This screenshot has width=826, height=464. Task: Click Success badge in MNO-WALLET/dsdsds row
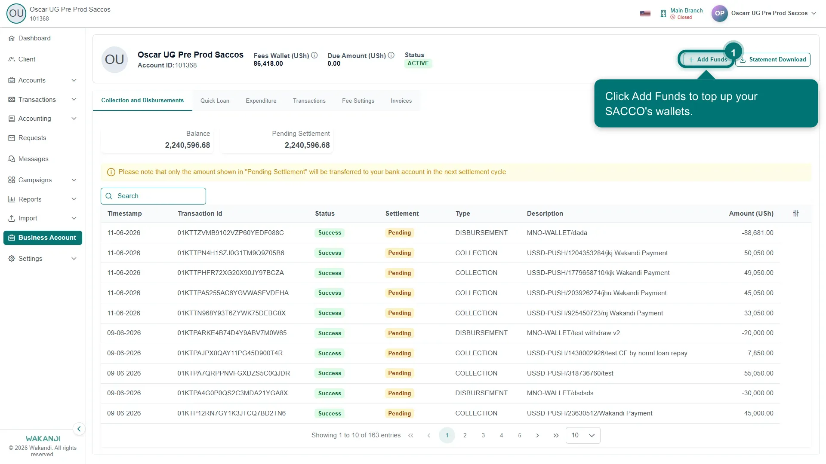(x=330, y=394)
